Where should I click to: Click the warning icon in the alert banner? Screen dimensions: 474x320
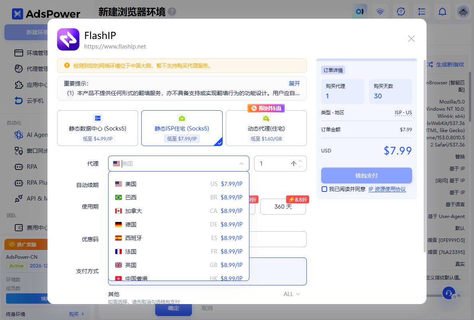[67, 65]
